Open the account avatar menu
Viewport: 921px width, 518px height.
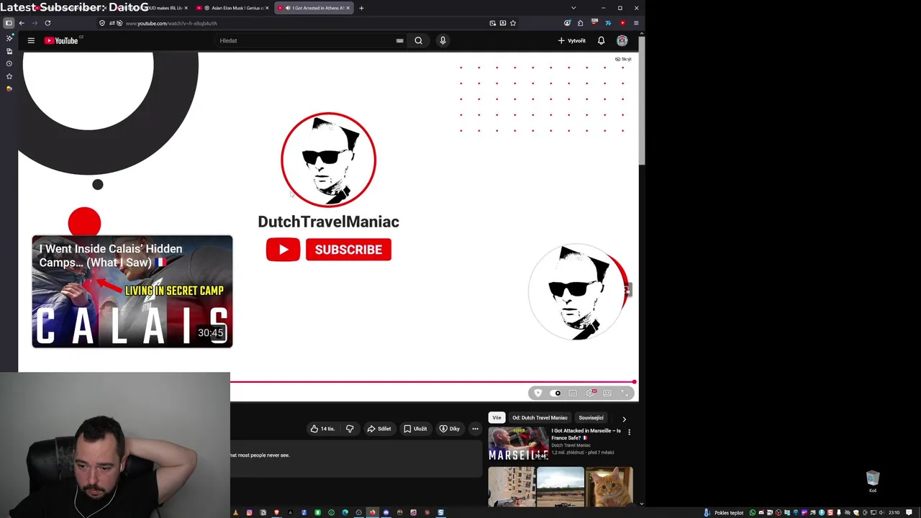(x=622, y=40)
